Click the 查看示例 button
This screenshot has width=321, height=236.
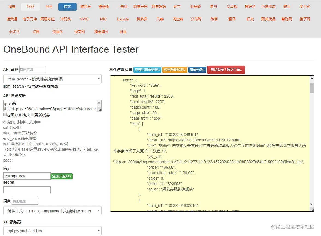pyautogui.click(x=197, y=70)
